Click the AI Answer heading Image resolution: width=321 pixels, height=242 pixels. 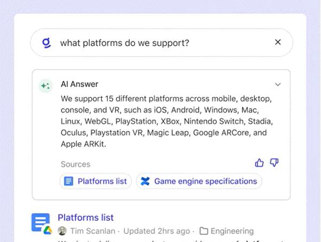(80, 84)
